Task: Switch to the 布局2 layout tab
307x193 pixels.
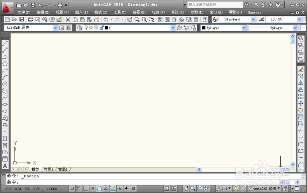Action: (63, 169)
